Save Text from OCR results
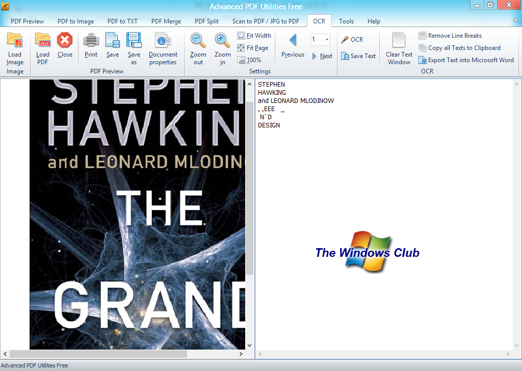Screen dimensions: 522x371 (358, 56)
